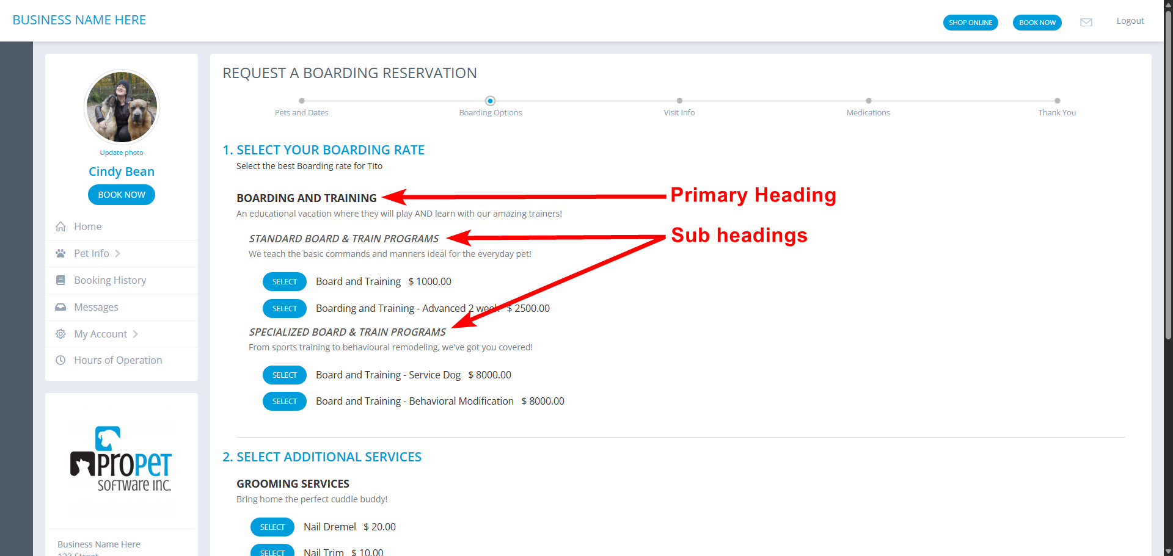1173x556 pixels.
Task: Click the Logout link
Action: (1130, 20)
